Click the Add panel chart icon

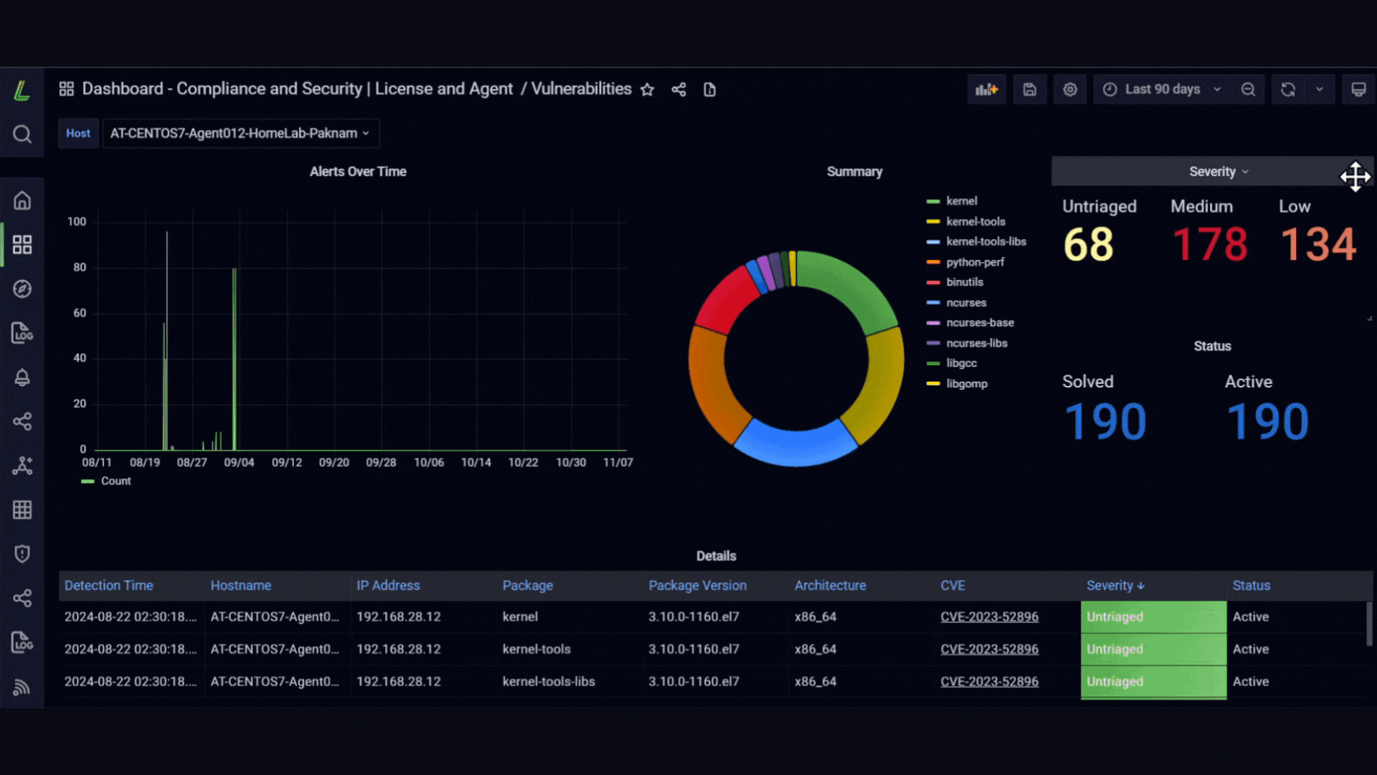987,90
